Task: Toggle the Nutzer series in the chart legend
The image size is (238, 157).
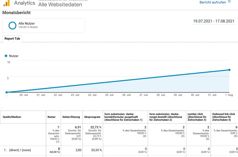Action: coord(11,56)
